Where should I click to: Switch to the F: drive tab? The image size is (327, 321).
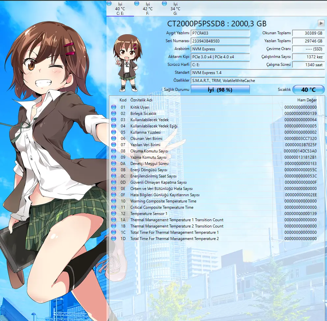tap(148, 9)
